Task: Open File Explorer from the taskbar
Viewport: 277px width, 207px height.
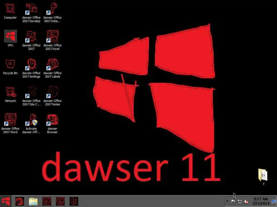Action: coord(33,202)
